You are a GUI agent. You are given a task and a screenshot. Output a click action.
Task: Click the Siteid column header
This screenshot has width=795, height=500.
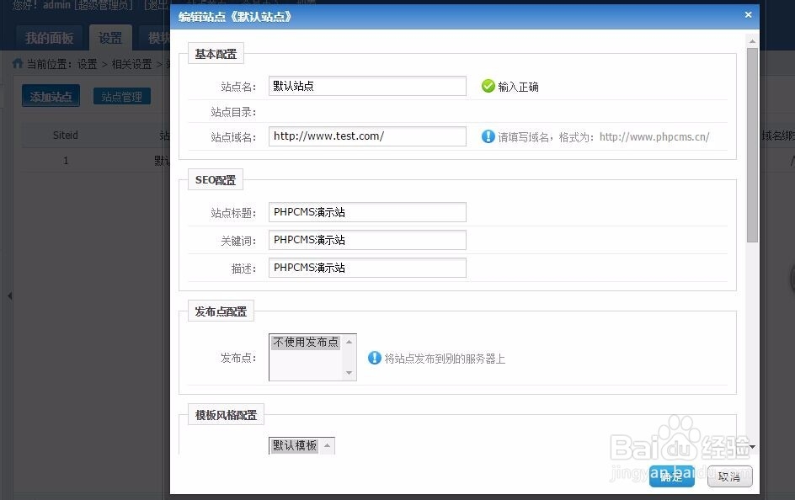tap(66, 136)
